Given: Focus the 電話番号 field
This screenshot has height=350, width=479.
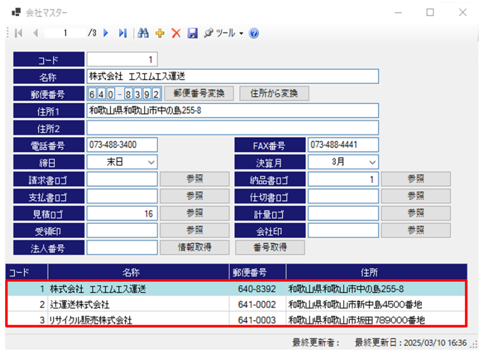Looking at the screenshot, I should [122, 145].
